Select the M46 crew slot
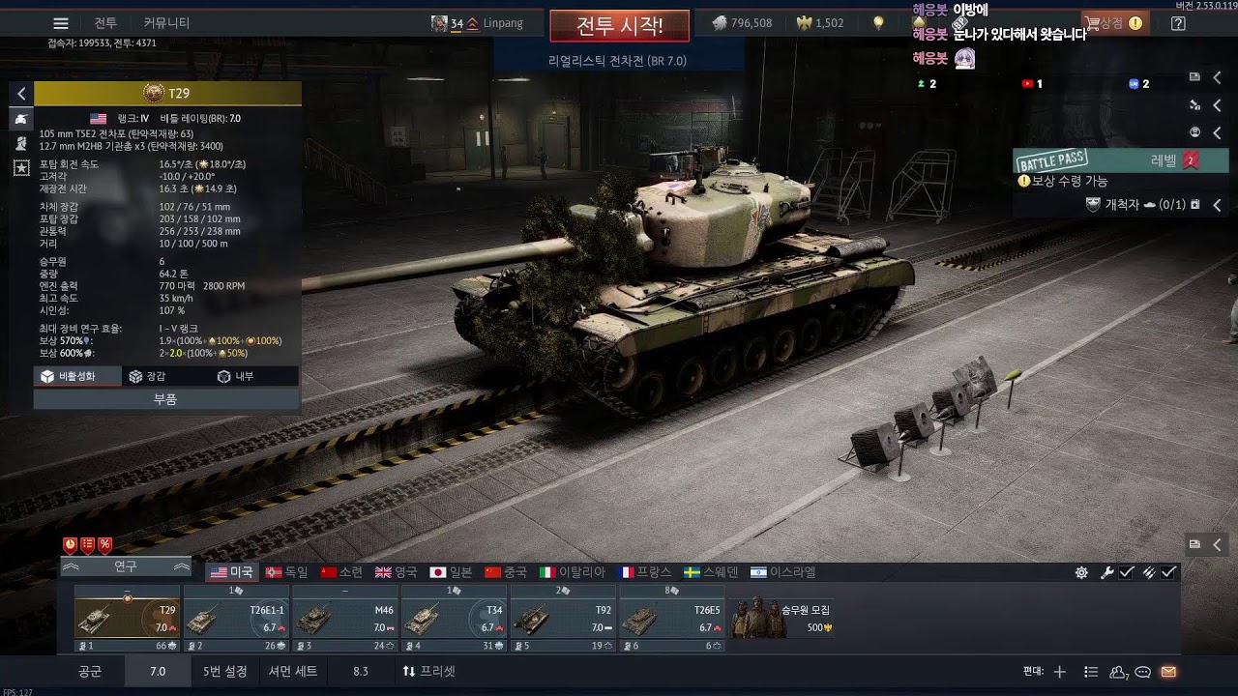The height and width of the screenshot is (696, 1238). 344,619
